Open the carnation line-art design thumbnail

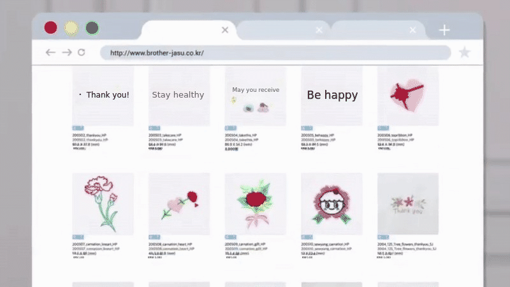[x=103, y=203]
